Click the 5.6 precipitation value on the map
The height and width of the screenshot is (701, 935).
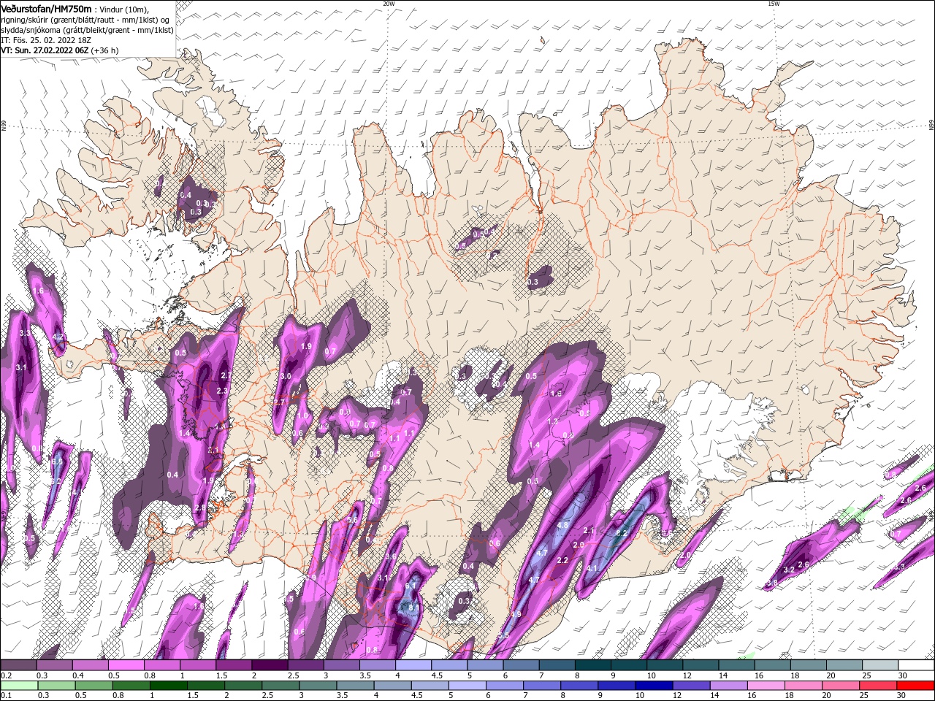point(352,521)
